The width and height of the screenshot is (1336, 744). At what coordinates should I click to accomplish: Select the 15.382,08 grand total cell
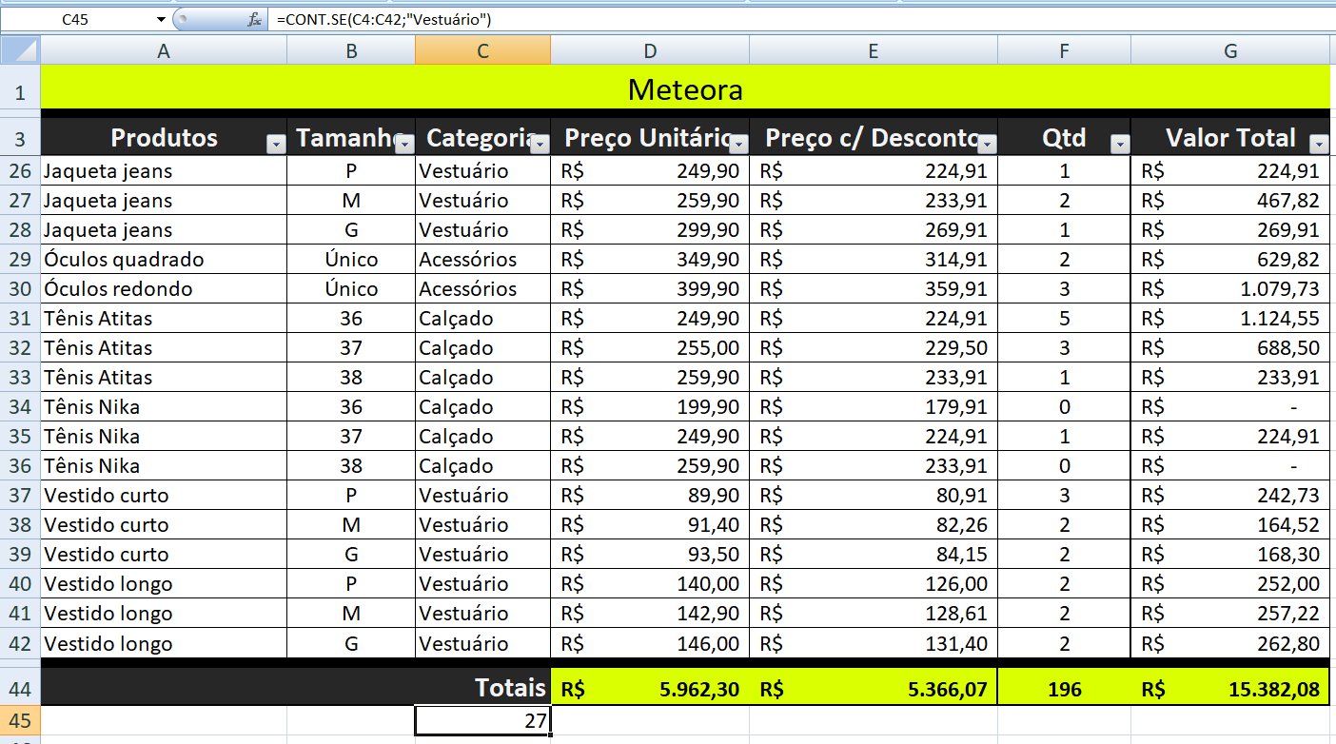tap(1230, 689)
